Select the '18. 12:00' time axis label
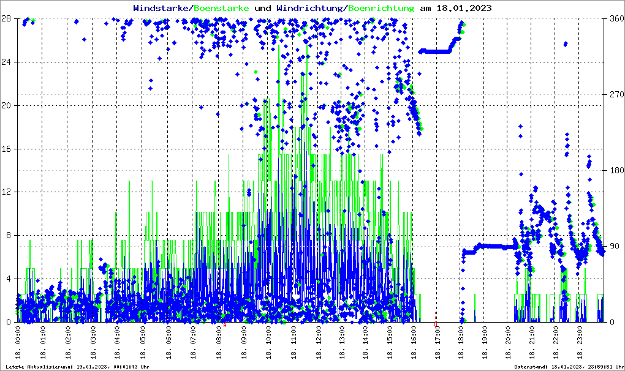The image size is (625, 371). coord(318,343)
